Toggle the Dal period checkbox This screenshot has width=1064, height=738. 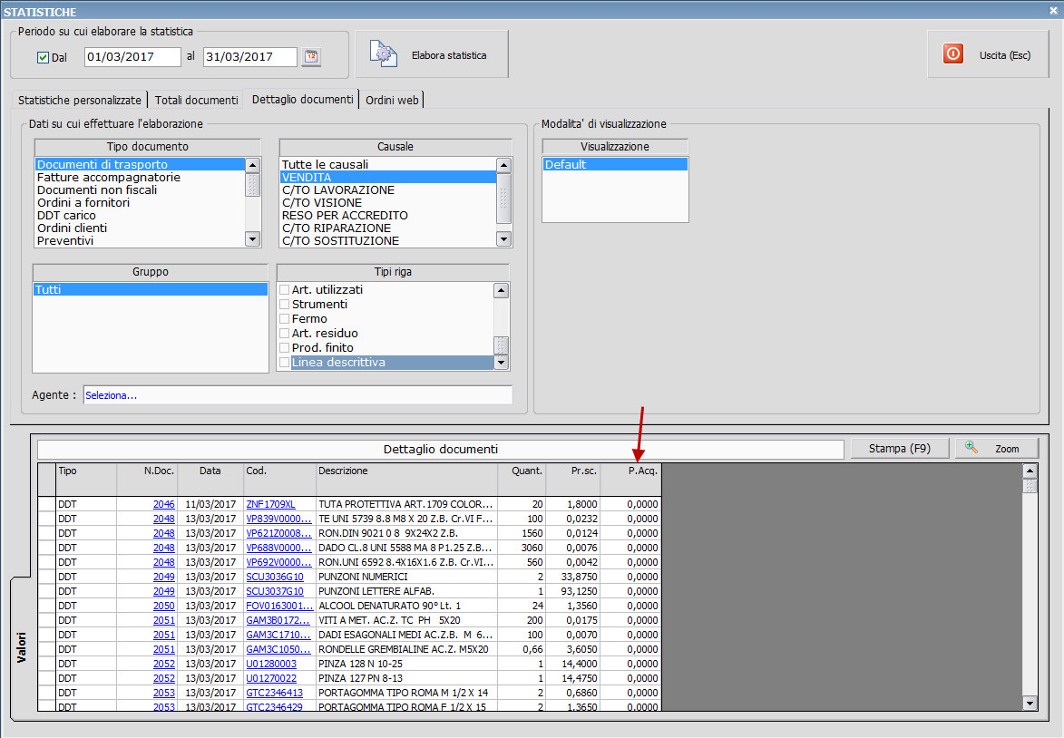tap(44, 58)
